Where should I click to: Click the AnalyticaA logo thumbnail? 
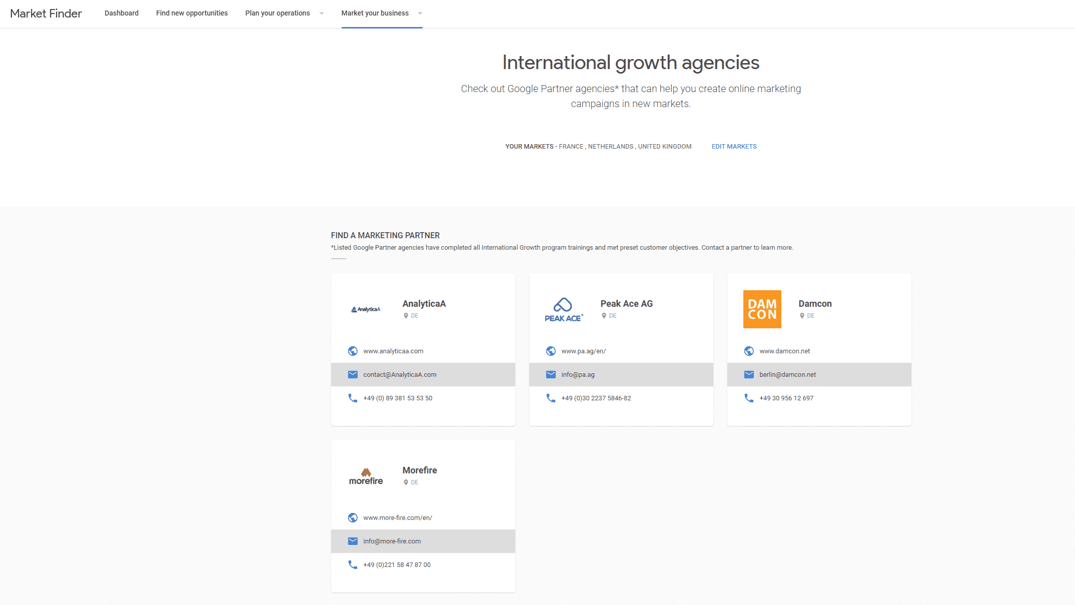coord(366,309)
